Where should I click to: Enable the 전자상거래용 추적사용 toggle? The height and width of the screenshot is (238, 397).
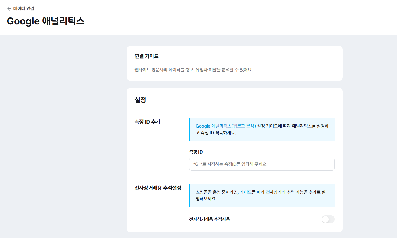328,219
